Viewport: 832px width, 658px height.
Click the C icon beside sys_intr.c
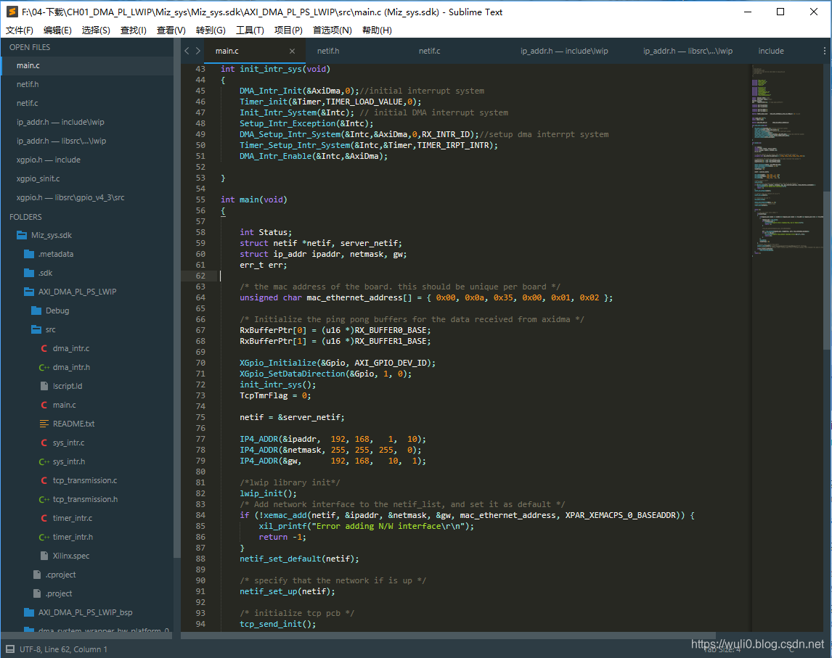click(x=44, y=443)
